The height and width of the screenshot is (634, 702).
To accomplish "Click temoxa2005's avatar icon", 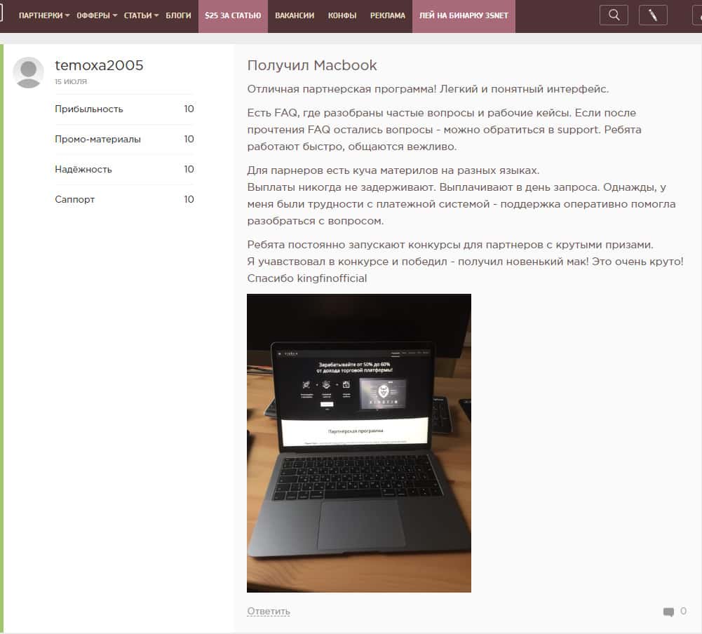I will pos(28,73).
